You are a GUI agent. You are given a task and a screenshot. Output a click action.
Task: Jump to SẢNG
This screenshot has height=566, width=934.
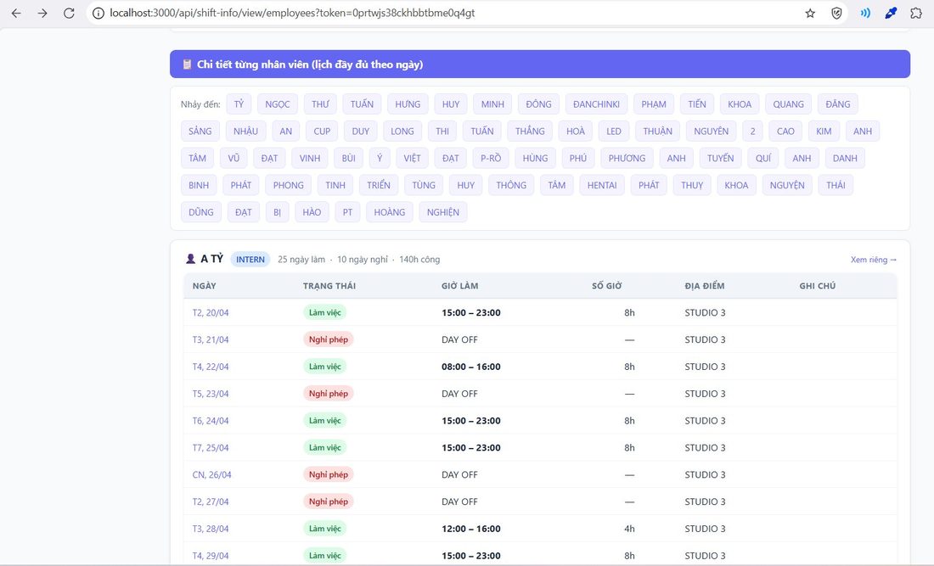click(200, 131)
